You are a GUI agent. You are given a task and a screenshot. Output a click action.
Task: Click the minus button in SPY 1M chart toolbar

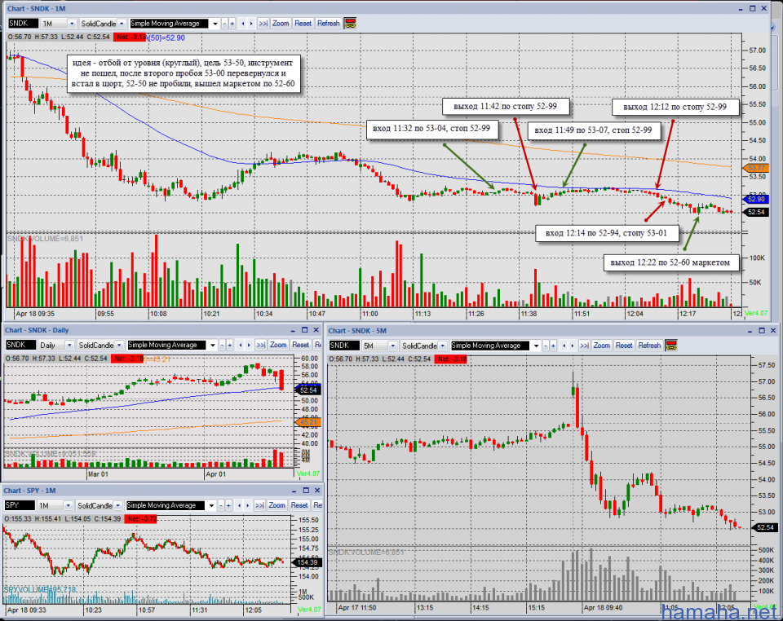221,506
